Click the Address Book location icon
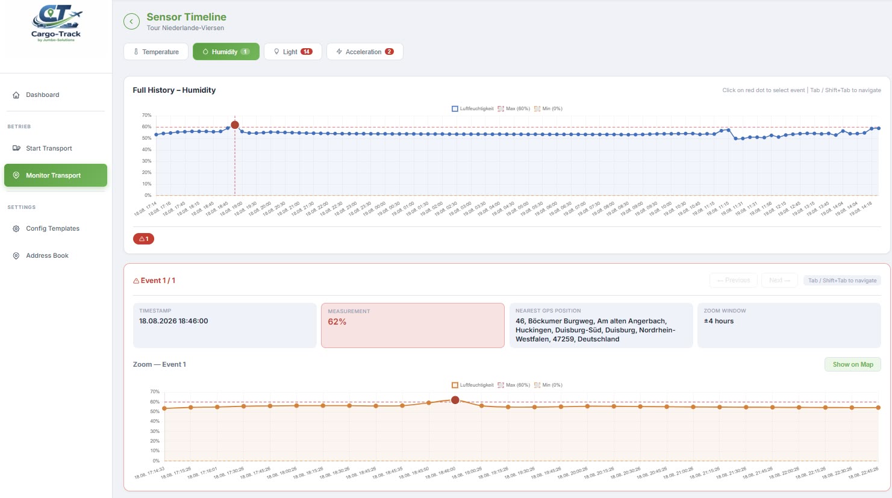The image size is (892, 498). click(16, 256)
